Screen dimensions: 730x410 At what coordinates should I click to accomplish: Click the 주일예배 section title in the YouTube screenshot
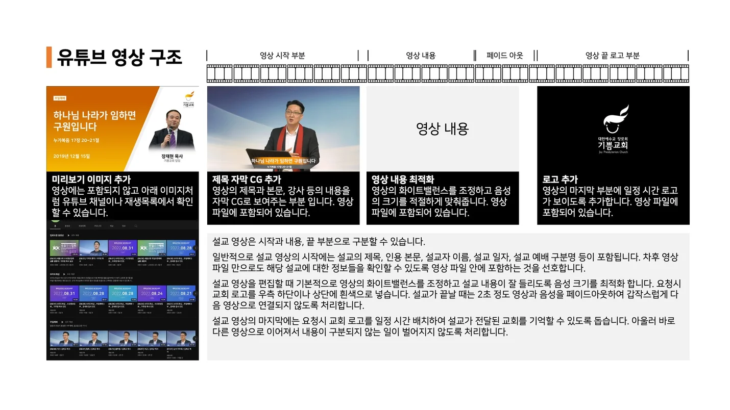(54, 322)
